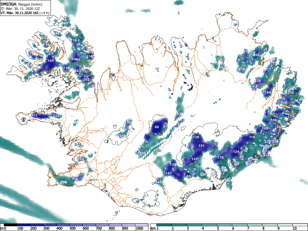The image size is (308, 231).
Task: Click the visibility value 222
Action: [266, 155]
